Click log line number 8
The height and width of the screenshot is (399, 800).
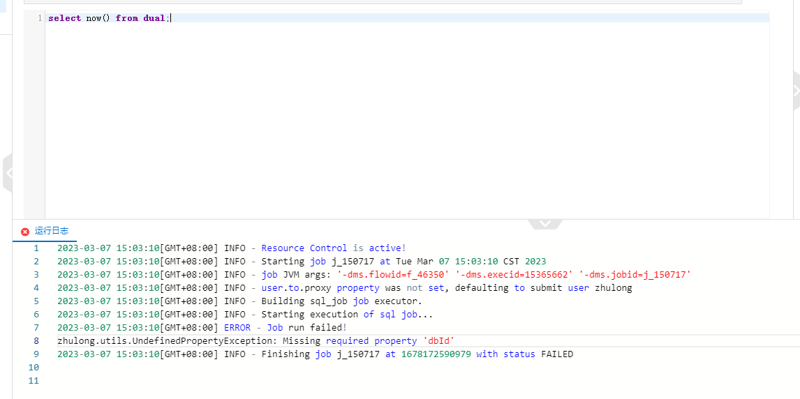(36, 341)
